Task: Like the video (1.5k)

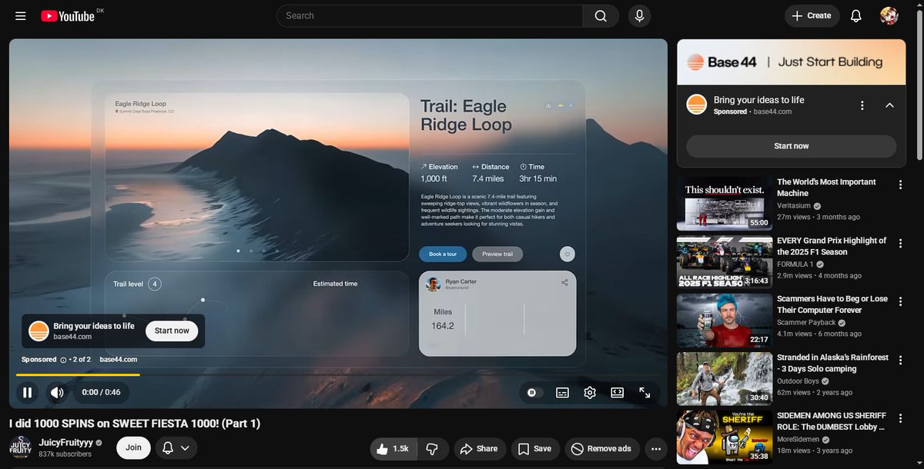Action: [393, 449]
